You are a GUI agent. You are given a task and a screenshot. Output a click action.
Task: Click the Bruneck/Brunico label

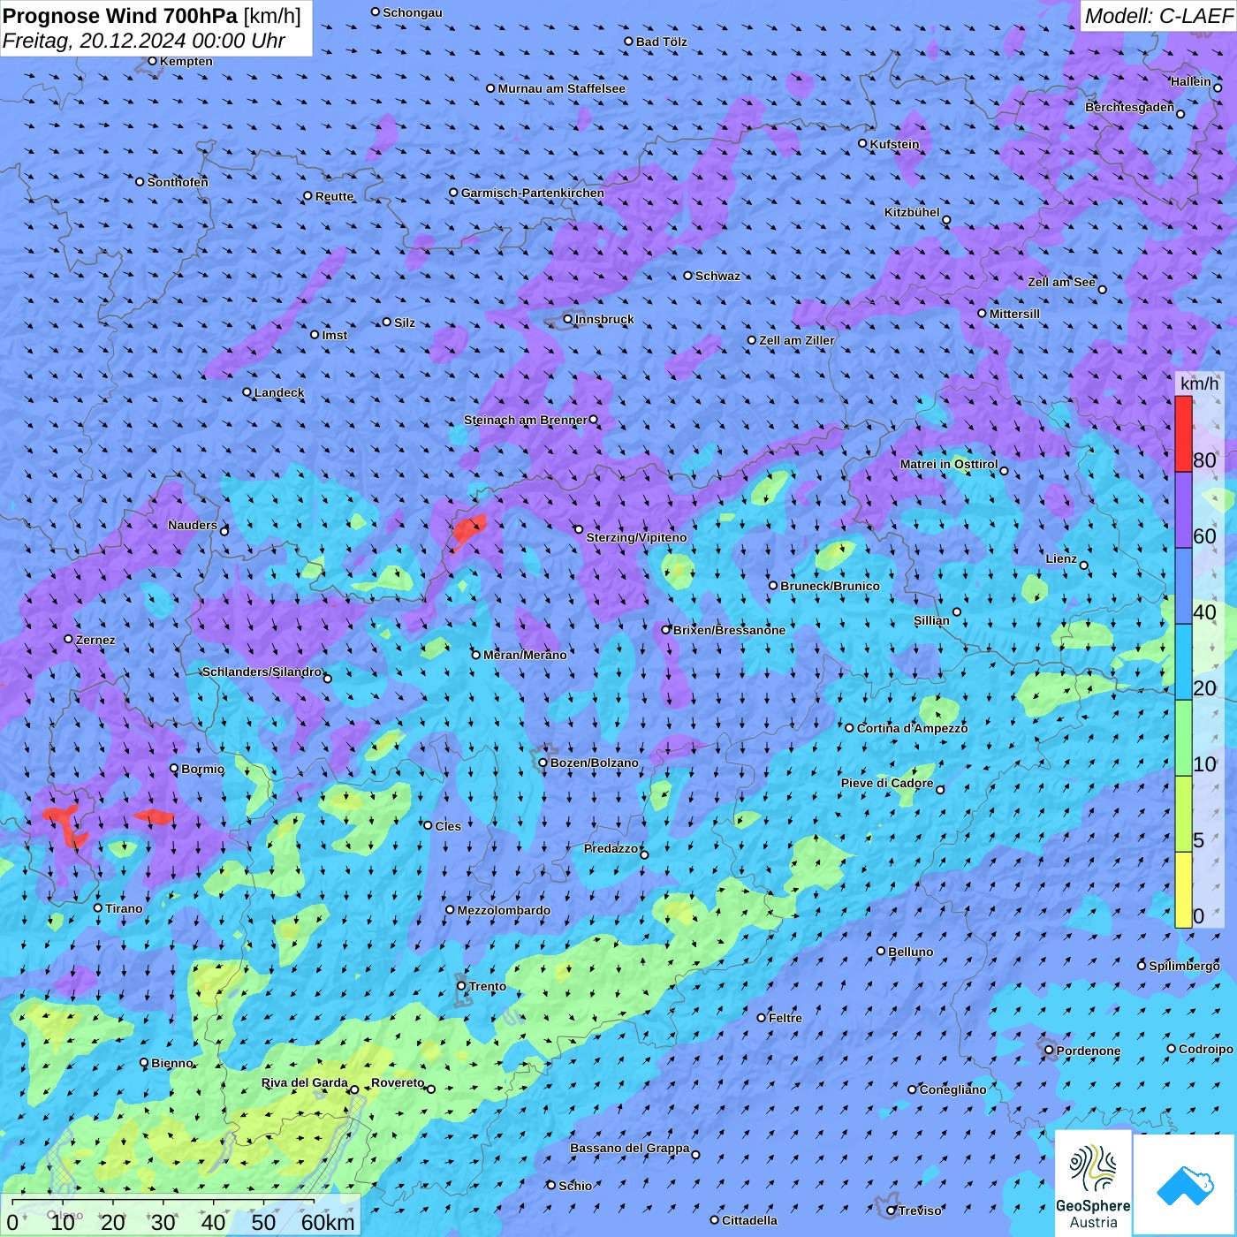(x=830, y=586)
